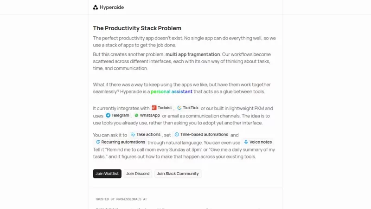The image size is (371, 209).
Task: Click the blue Telegram icon
Action: coord(108,115)
